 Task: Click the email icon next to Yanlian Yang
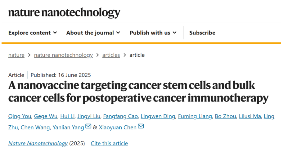pyautogui.click(x=88, y=126)
